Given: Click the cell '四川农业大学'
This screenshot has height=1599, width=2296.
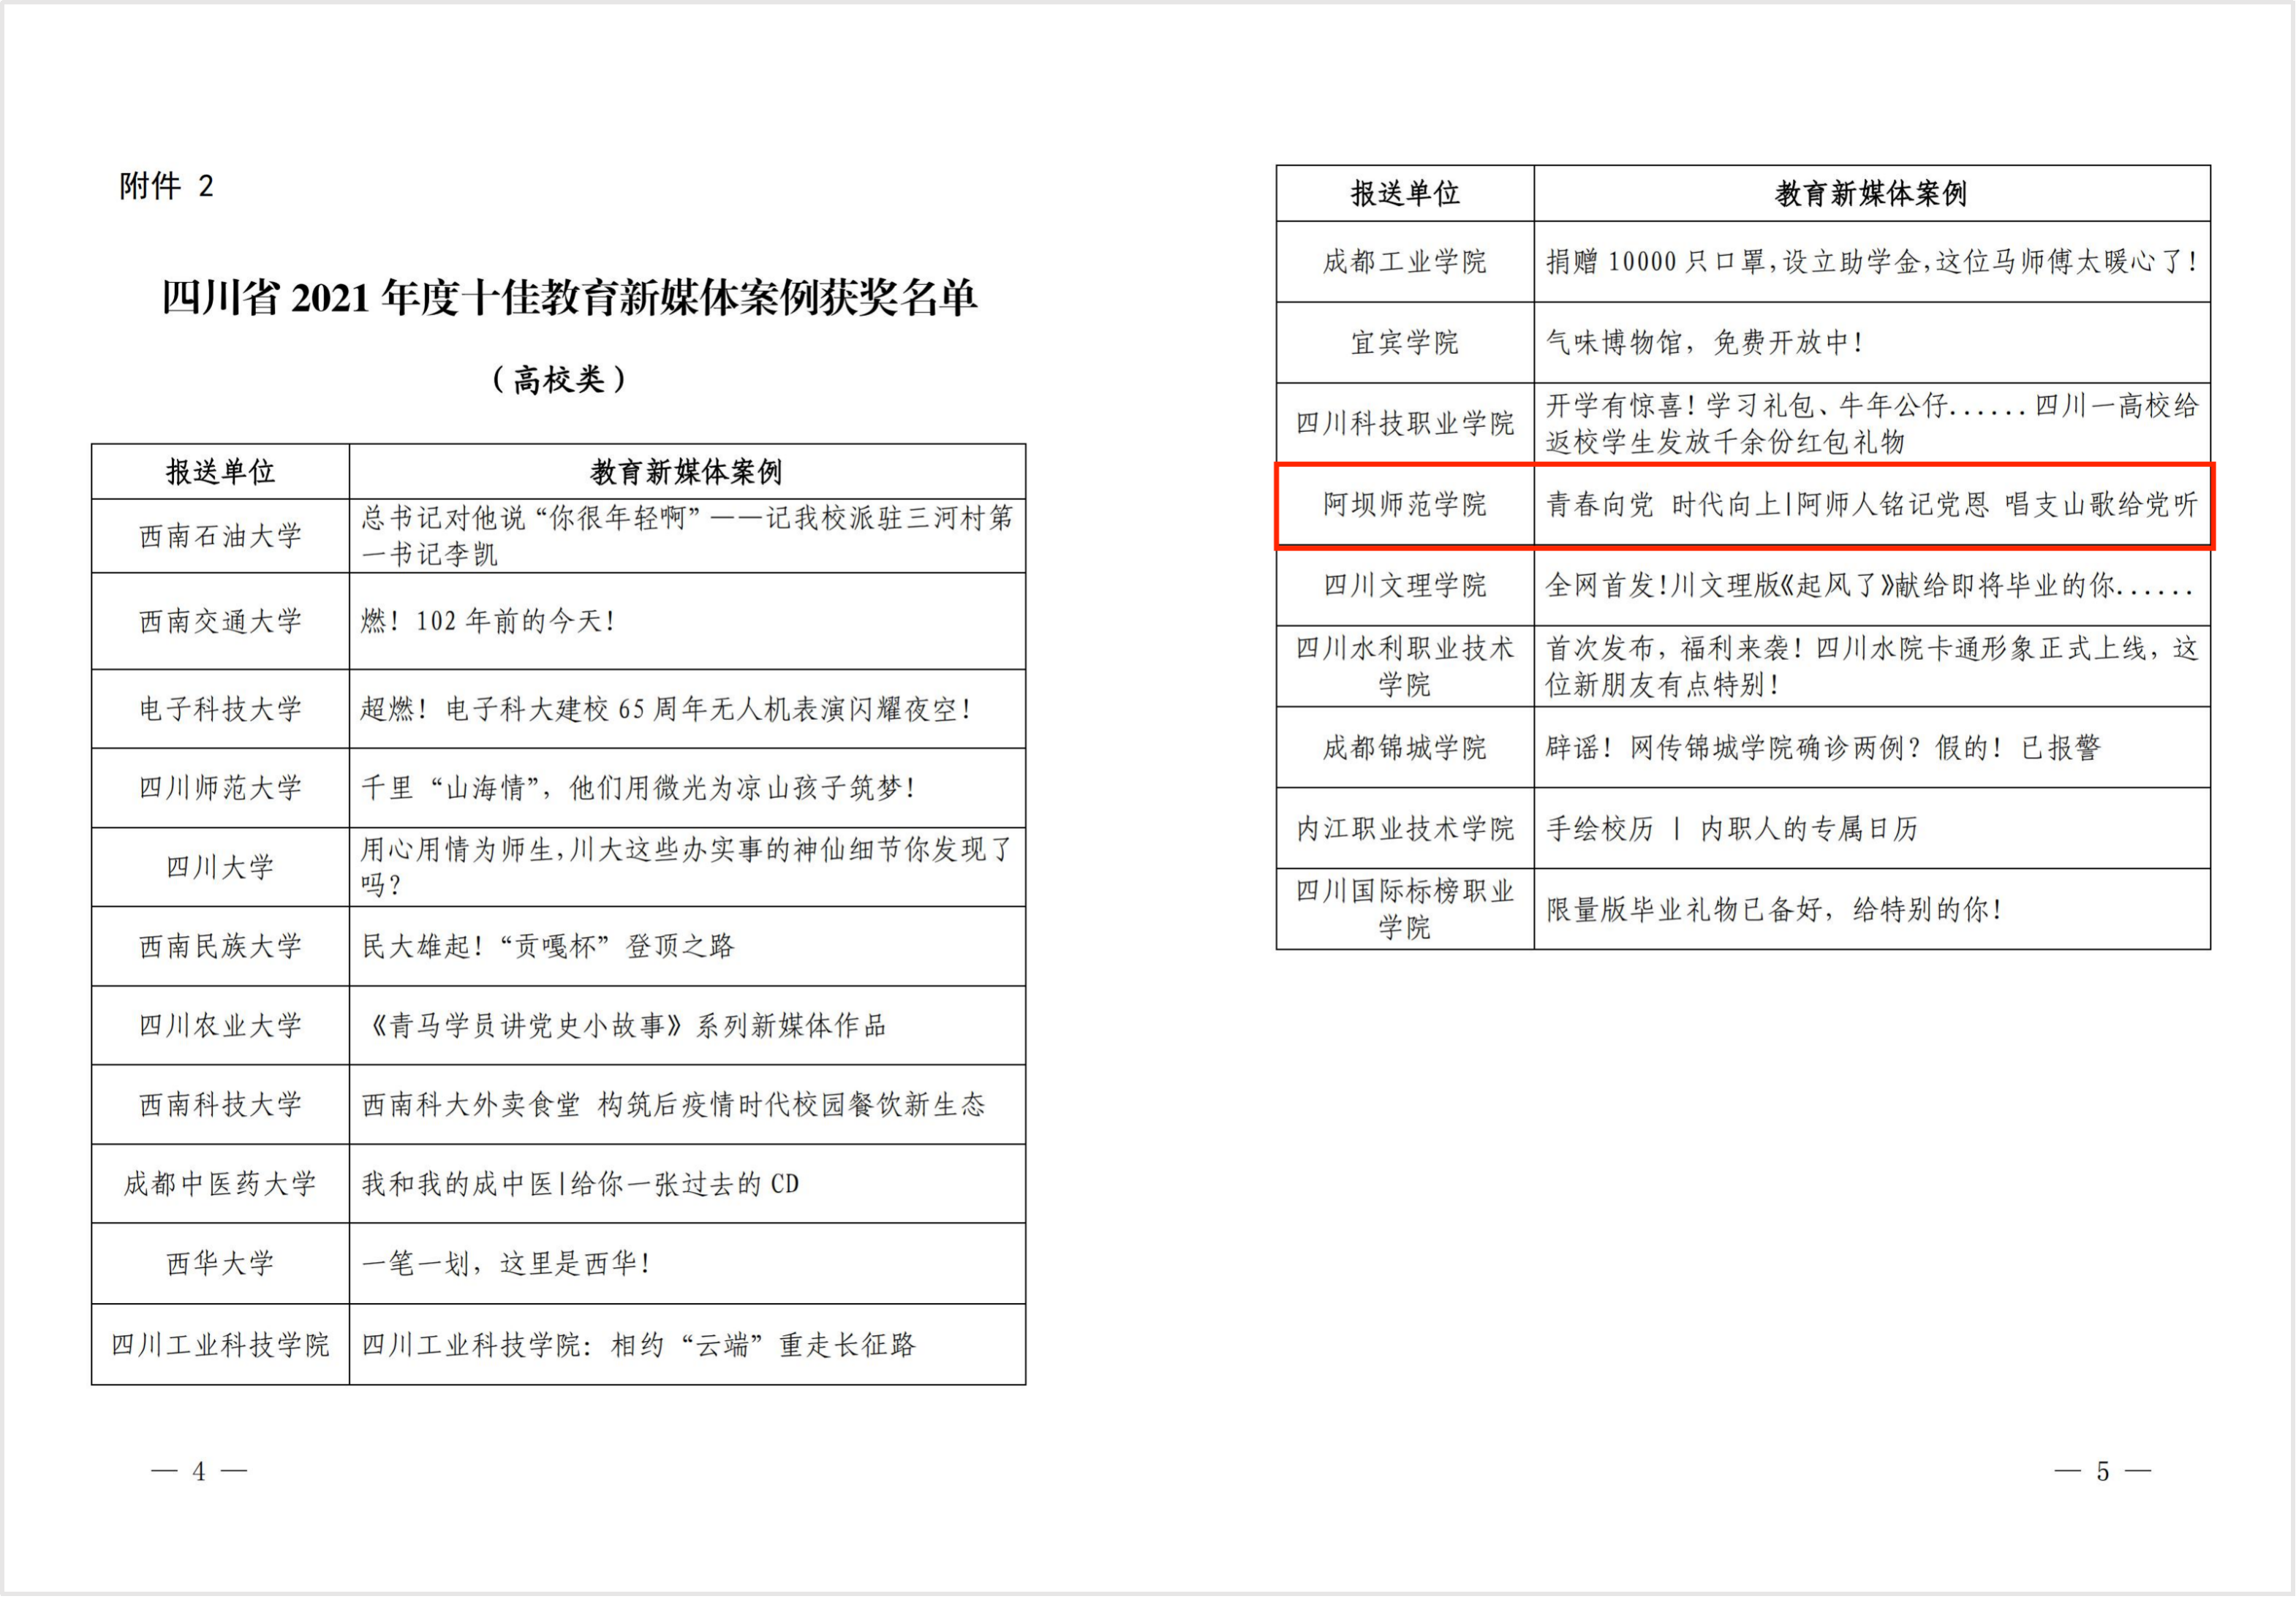Looking at the screenshot, I should [x=220, y=1026].
